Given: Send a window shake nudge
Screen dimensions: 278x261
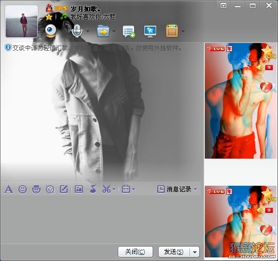Looking at the screenshot, I should coord(50,189).
